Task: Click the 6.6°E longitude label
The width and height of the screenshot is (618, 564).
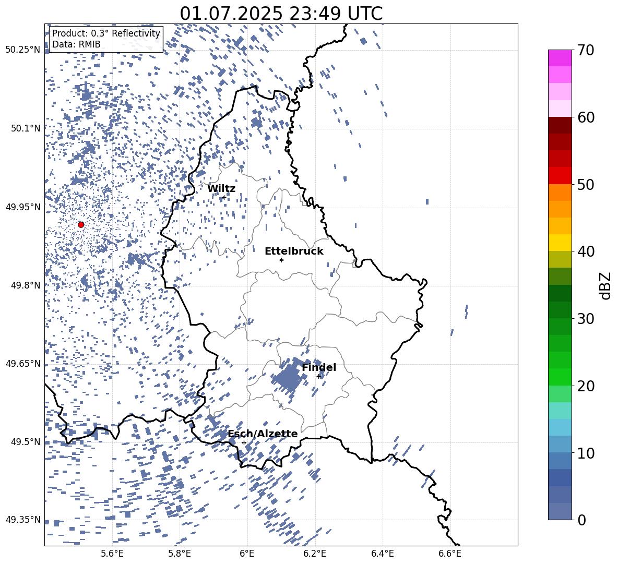Action: pyautogui.click(x=450, y=554)
